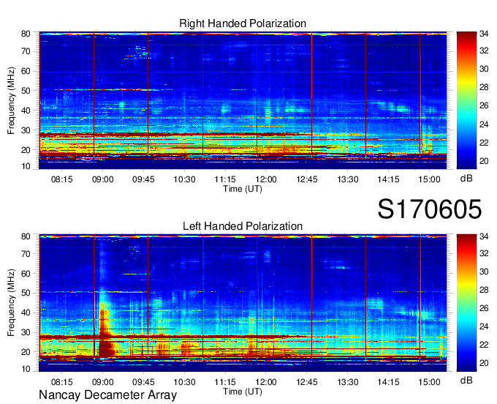
Task: Click the 28 value on Right Handed colorbar
Action: 484,87
